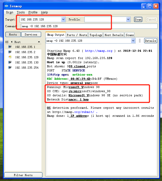Image resolution: width=162 pixels, height=181 pixels.
Task: Open the Tools menu
Action: [21, 12]
